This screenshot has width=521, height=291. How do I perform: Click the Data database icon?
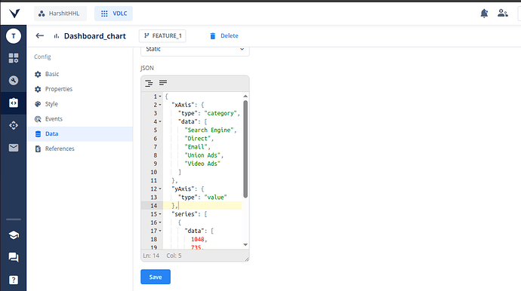click(x=38, y=133)
